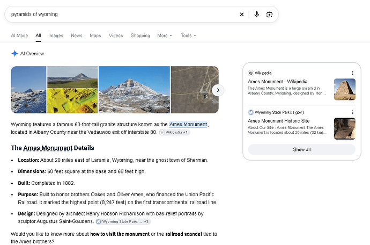Open the 'Ames Monument - Wikipedia' result title
The width and height of the screenshot is (370, 245).
[278, 82]
